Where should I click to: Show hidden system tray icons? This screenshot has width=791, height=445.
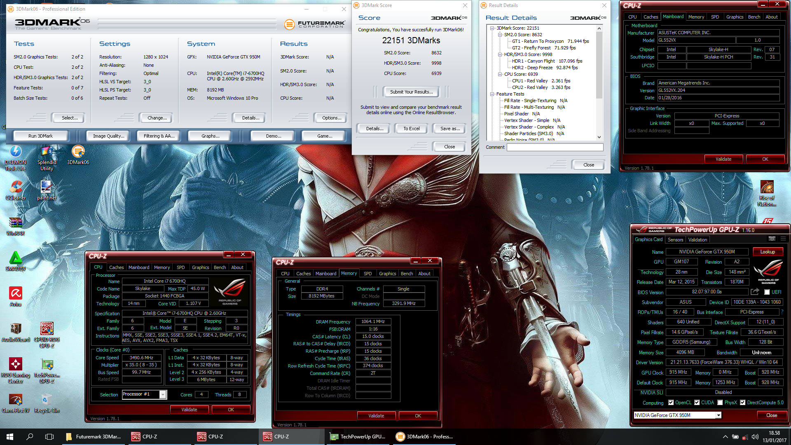tap(725, 437)
